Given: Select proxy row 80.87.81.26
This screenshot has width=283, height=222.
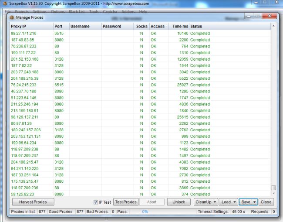Looking at the screenshot, I should click(140, 124).
